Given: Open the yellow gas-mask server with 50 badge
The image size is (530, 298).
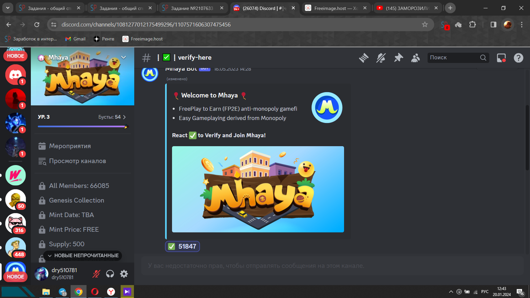Looking at the screenshot, I should 15,200.
